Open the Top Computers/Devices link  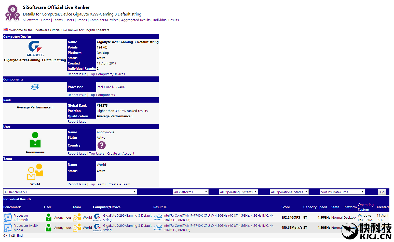coord(107,74)
